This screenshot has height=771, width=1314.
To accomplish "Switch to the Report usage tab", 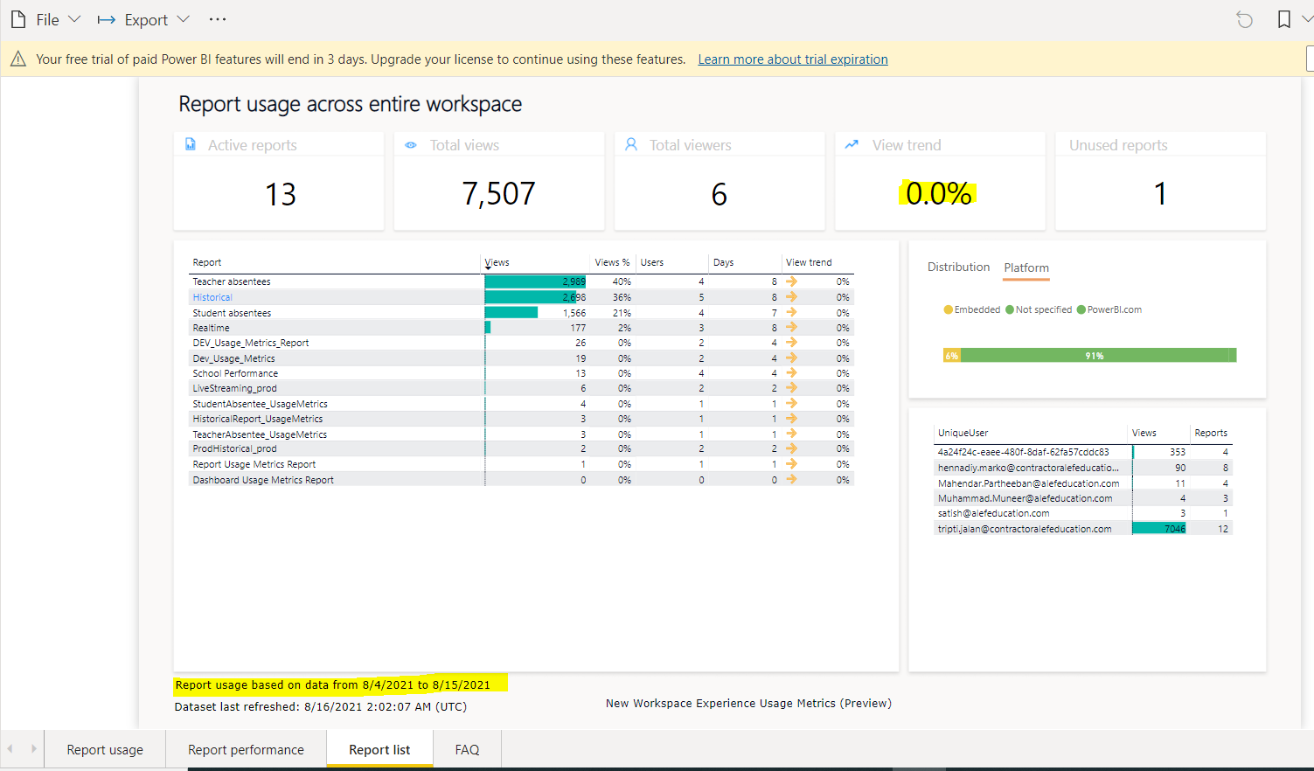I will coord(105,749).
